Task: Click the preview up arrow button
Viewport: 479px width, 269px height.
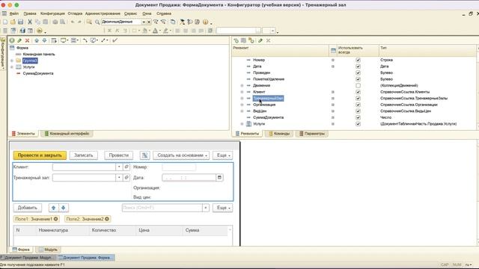Action: coord(53,208)
